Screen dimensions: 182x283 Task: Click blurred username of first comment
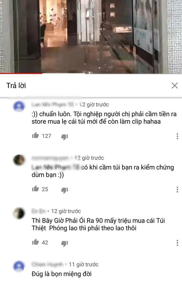click(53, 104)
